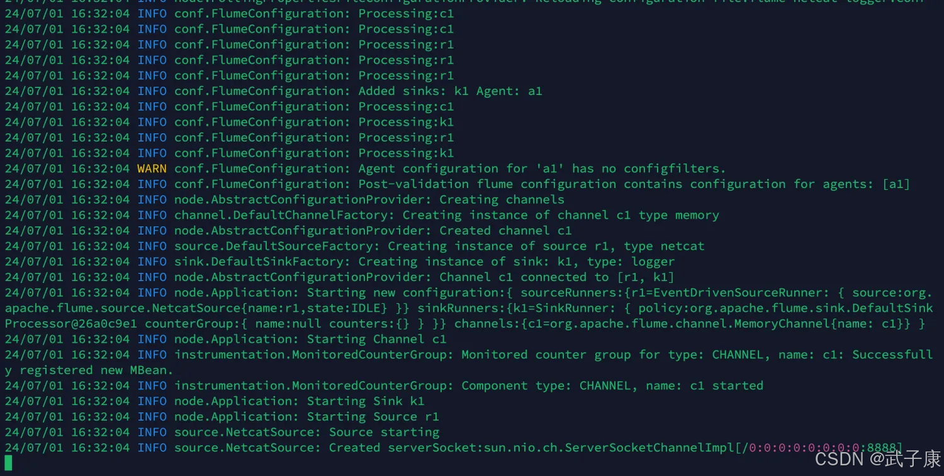Click the CSDN @武子康 watermark
944x476 pixels.
[x=878, y=458]
